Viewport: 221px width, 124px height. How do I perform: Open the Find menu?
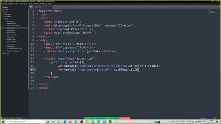[x=17, y=4]
